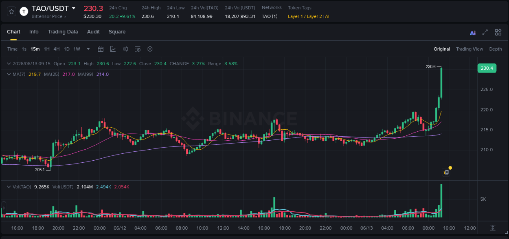Screen dimensions: 509x239
Task: Open the trading pair selector arrow next to TAO/USDT
Action: click(74, 8)
